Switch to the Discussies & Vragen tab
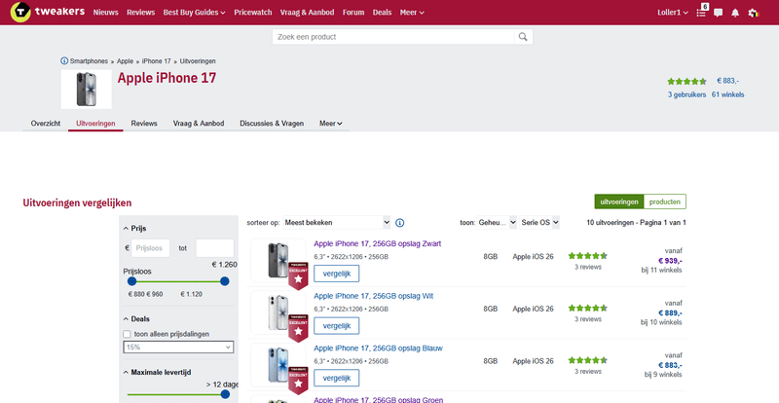 (272, 124)
